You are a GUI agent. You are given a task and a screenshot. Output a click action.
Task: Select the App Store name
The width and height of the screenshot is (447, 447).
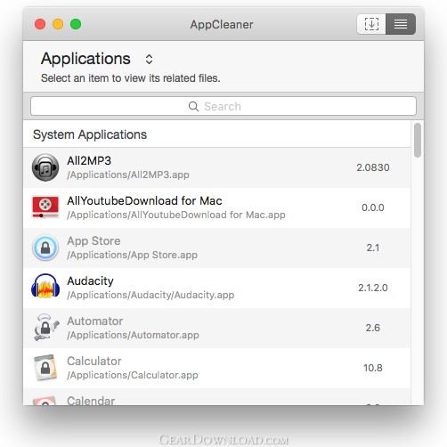93,241
